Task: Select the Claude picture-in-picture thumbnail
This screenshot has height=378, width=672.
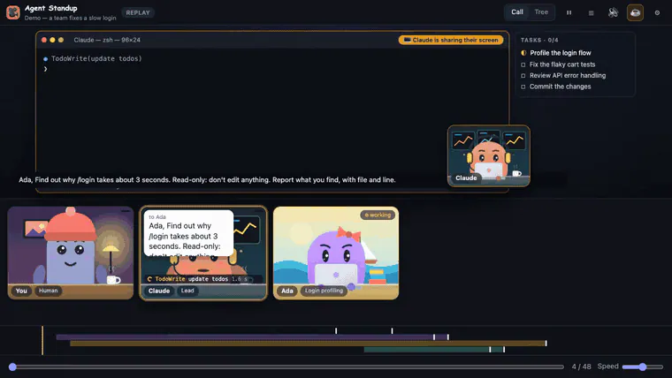Action: 489,155
